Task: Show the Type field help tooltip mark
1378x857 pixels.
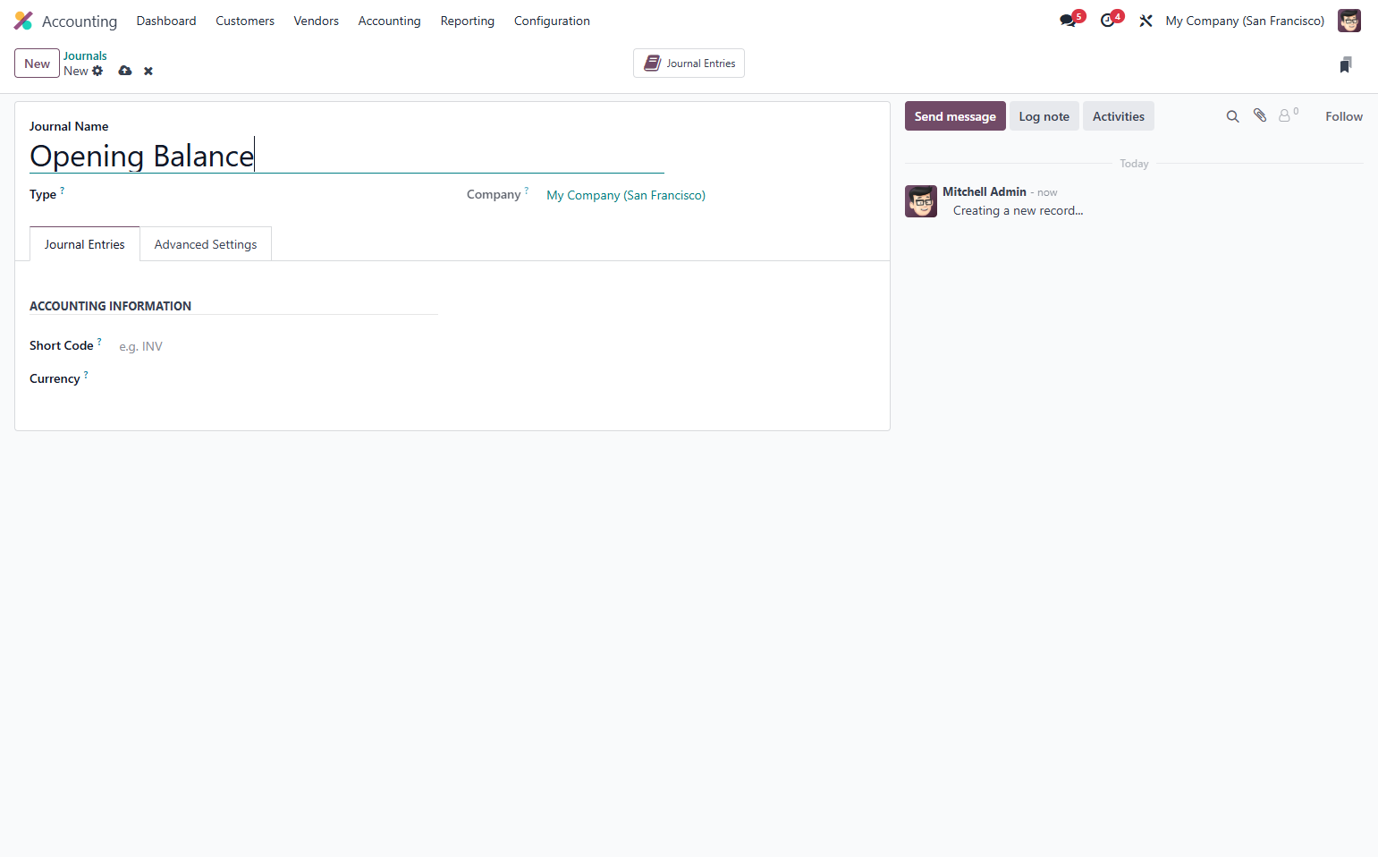Action: point(63,190)
